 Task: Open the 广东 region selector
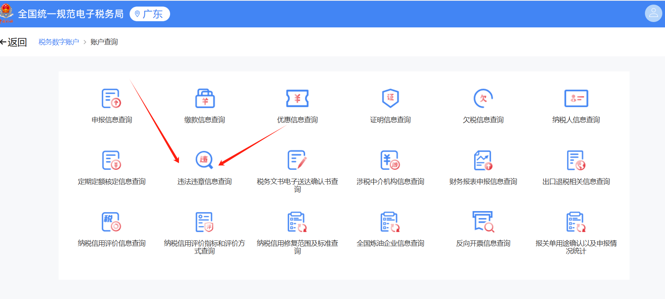tap(150, 14)
